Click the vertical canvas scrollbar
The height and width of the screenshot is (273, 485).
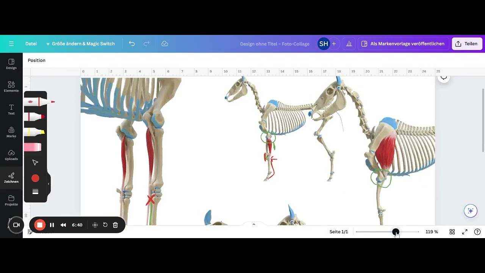(483, 121)
